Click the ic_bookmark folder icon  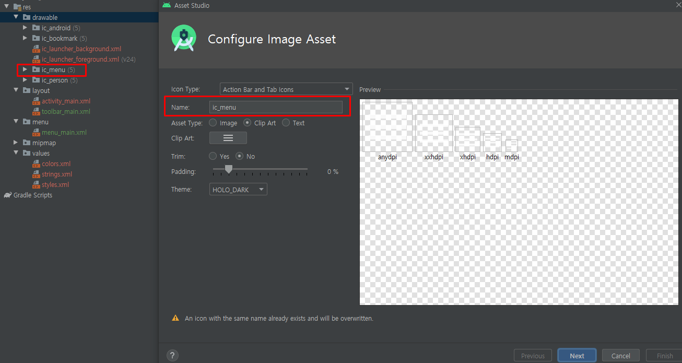point(36,38)
